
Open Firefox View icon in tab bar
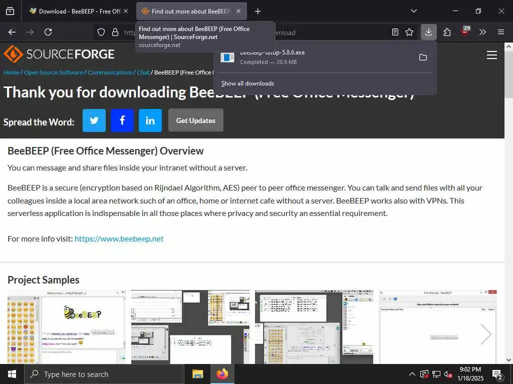[x=10, y=11]
